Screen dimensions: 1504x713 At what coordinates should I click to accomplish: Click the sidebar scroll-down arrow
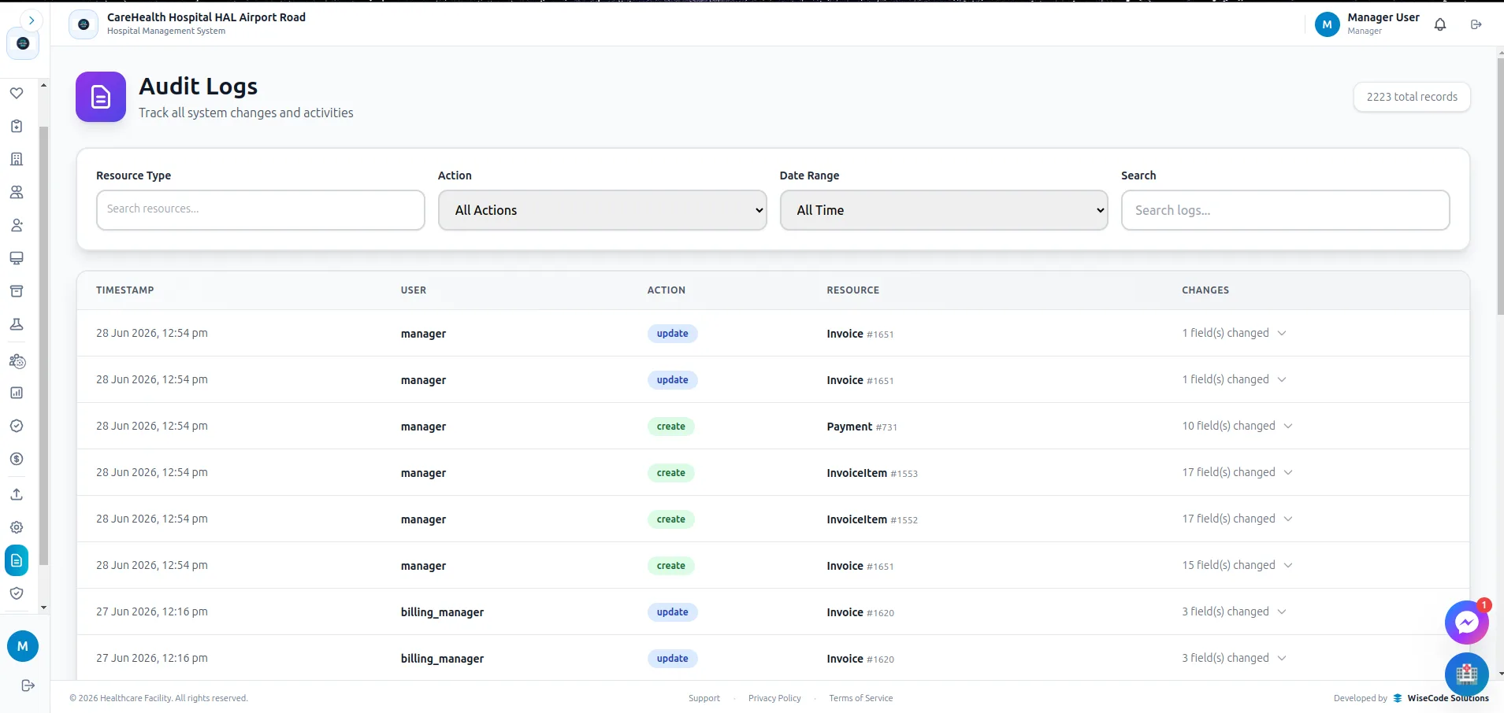(x=43, y=608)
